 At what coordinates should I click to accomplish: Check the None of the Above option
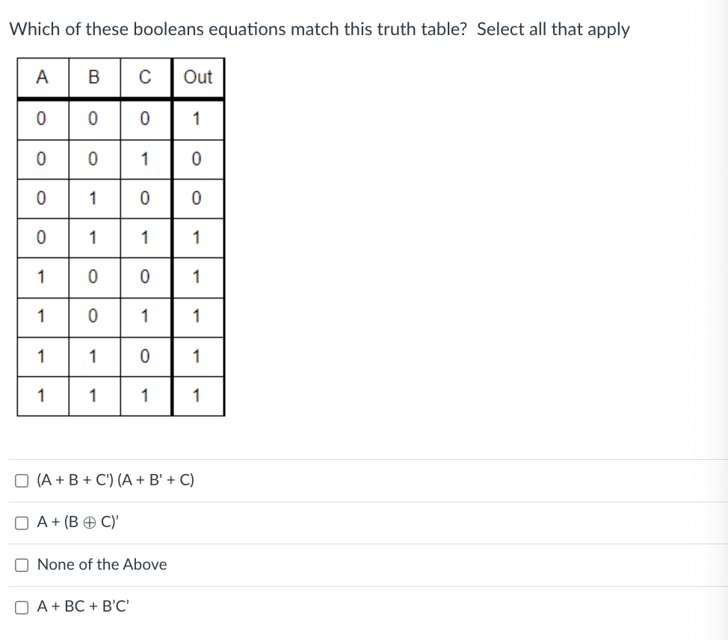(22, 565)
